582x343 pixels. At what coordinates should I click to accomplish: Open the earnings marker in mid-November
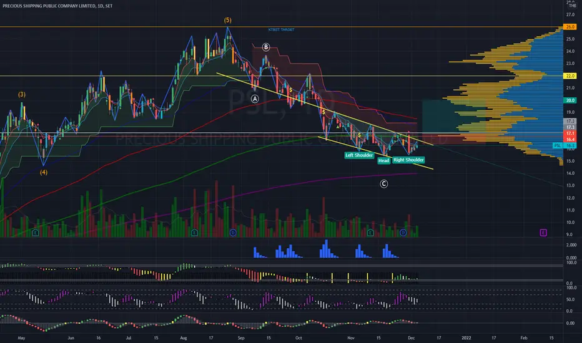tap(370, 233)
